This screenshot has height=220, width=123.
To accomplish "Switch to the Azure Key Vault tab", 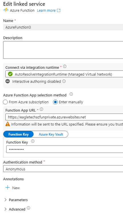I will pos(51,134).
